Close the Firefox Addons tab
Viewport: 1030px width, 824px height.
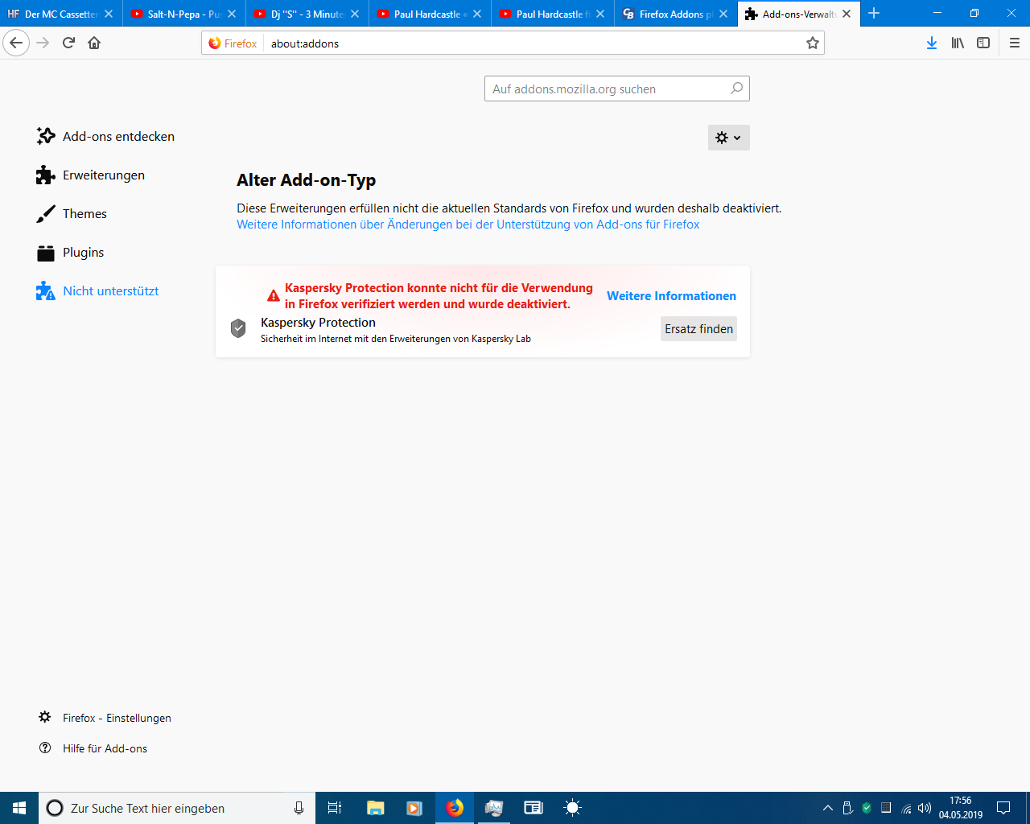pos(723,14)
